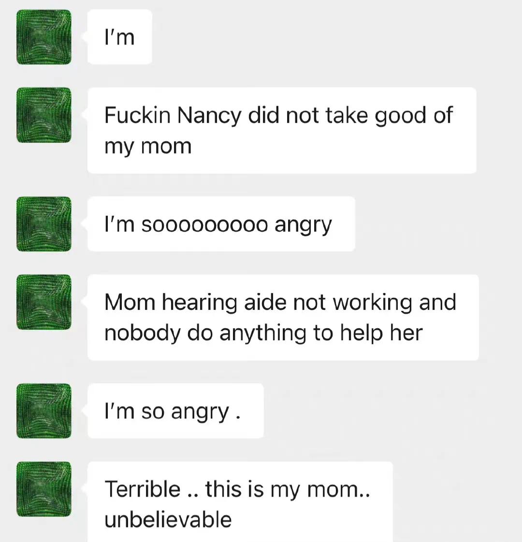Image resolution: width=522 pixels, height=542 pixels.
Task: Click the word "Terrible" in the last message
Action: pyautogui.click(x=142, y=489)
